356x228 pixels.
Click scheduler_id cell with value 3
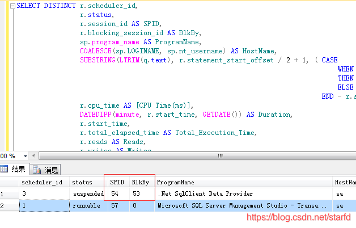[x=44, y=194]
